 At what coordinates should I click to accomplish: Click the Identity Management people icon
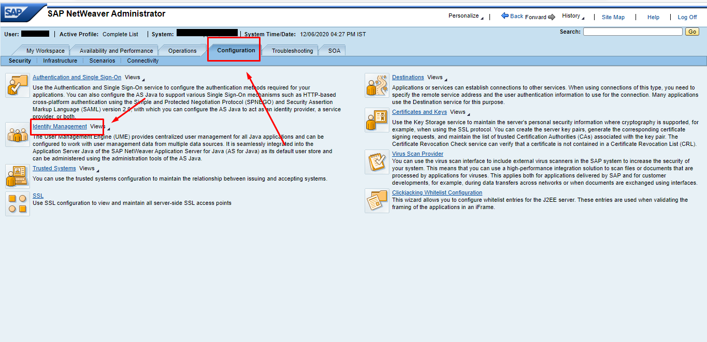(17, 135)
